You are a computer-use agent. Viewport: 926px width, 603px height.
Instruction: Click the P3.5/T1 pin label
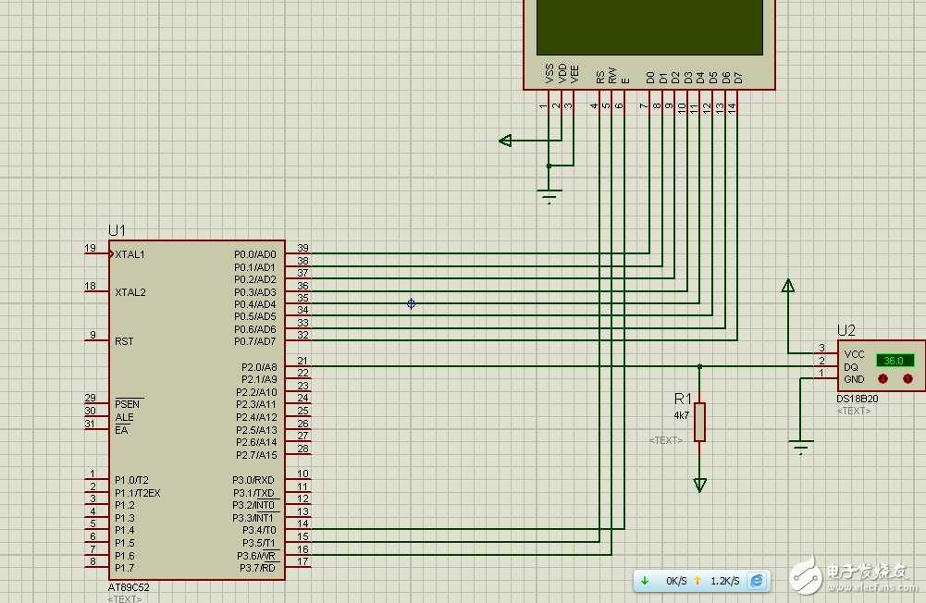(259, 544)
